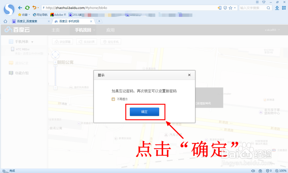Select 应用 in the Baidu Cloud menu
Screen dimensions: 288x173
point(111,30)
